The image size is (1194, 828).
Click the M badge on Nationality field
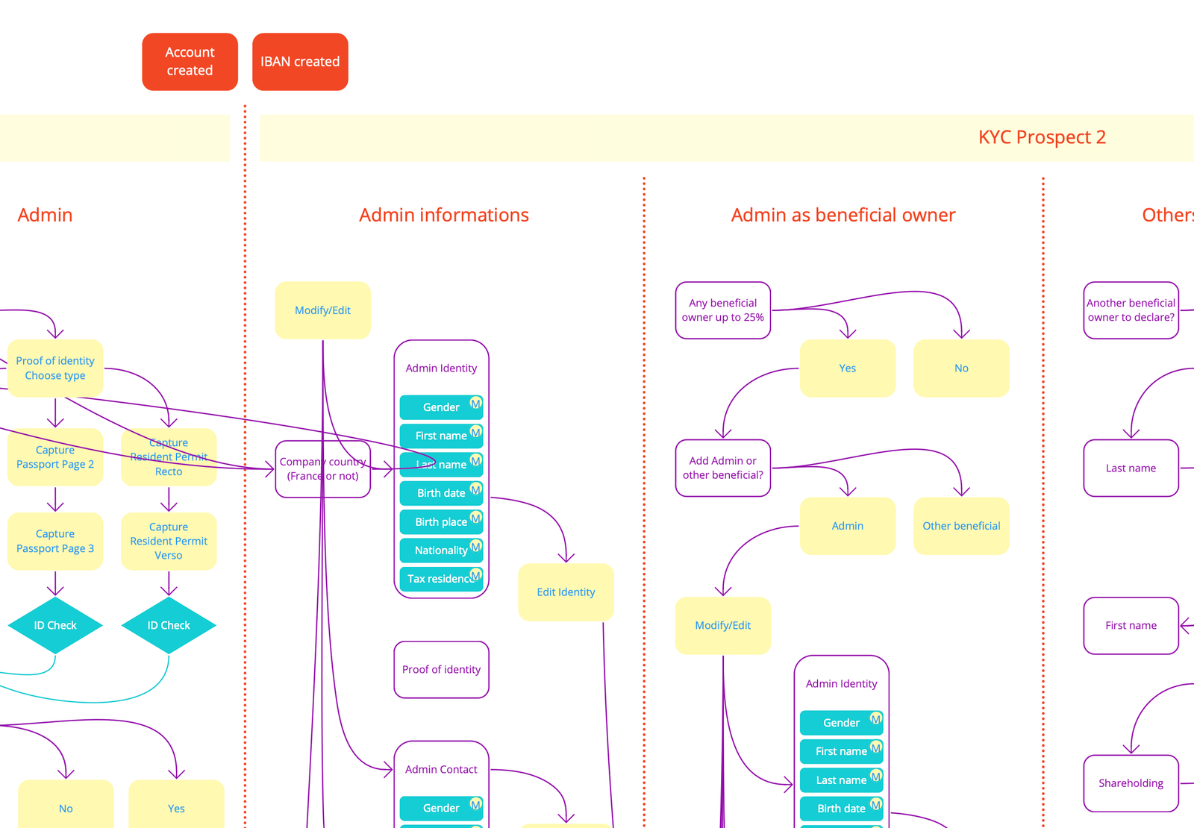point(475,547)
